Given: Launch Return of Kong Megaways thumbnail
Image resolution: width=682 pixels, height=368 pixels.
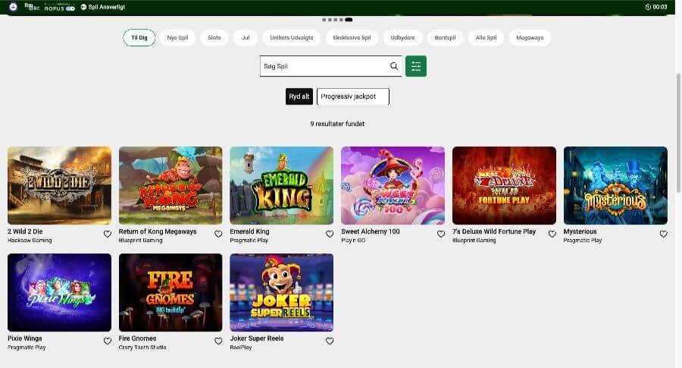Looking at the screenshot, I should 170,186.
